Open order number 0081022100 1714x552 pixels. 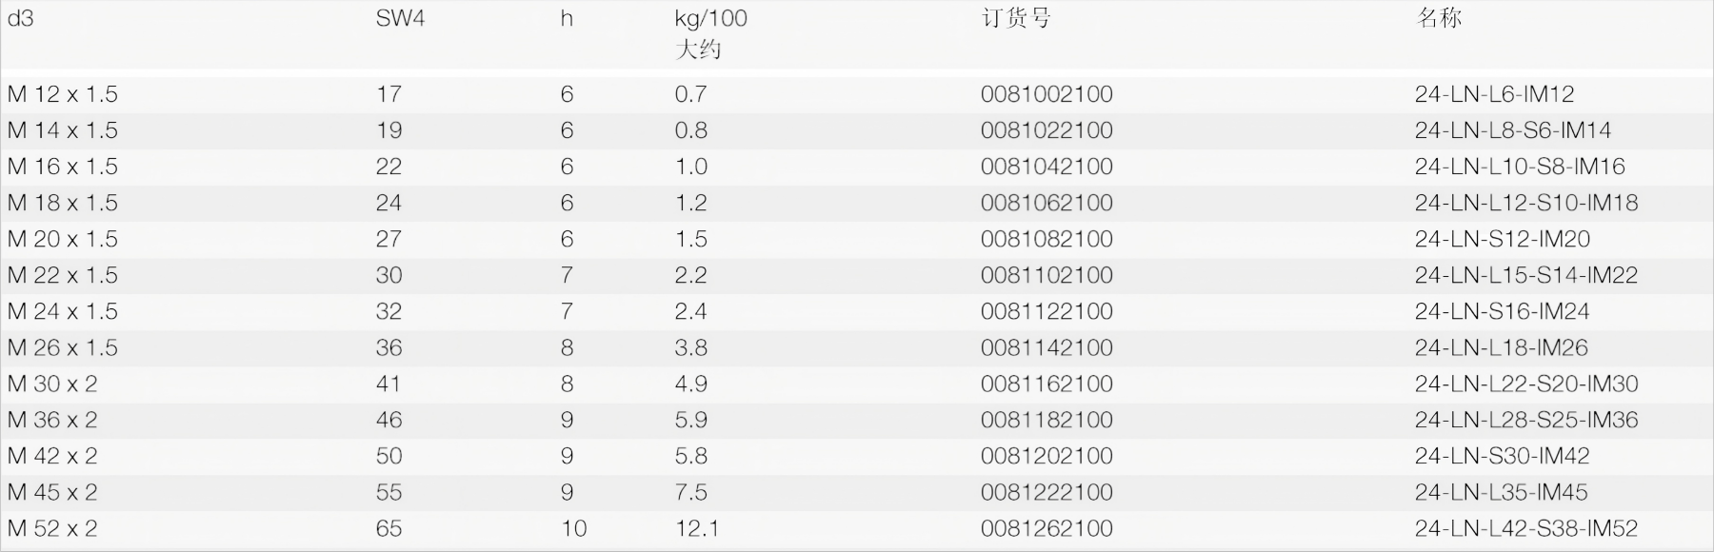[x=1046, y=130]
